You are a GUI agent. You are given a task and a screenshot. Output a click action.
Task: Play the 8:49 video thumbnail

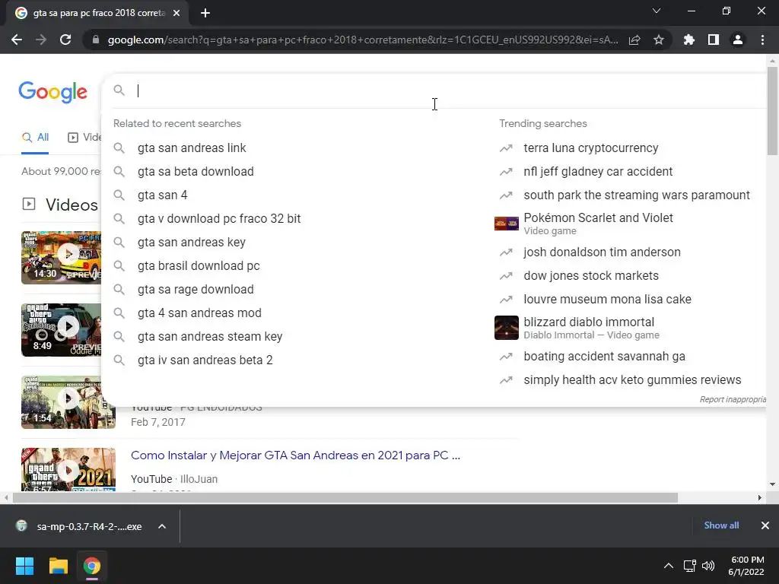(61, 330)
